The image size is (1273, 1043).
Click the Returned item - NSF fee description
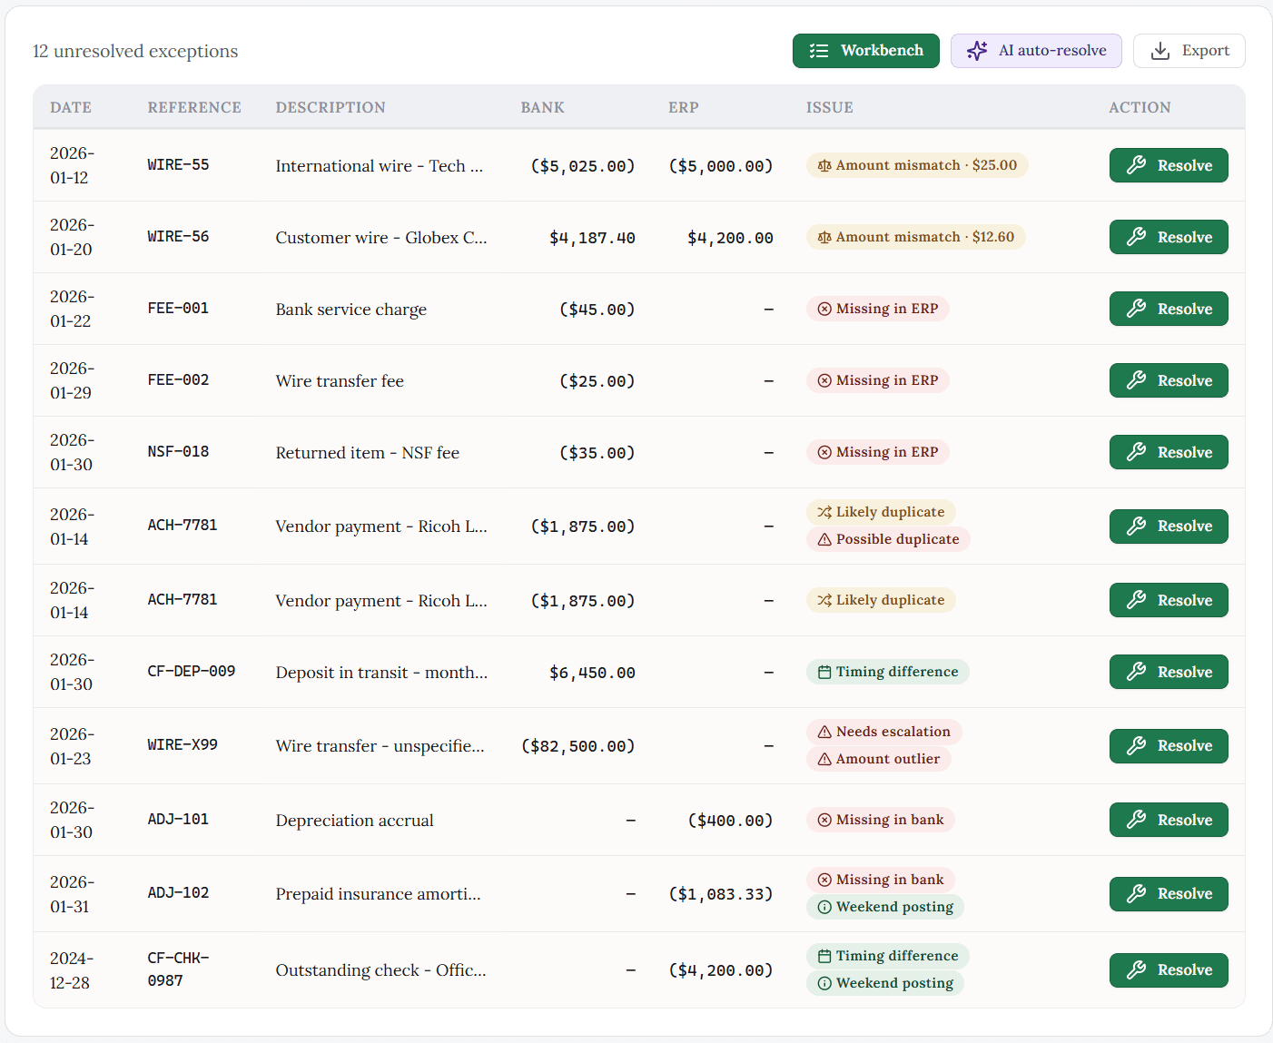[x=368, y=453]
